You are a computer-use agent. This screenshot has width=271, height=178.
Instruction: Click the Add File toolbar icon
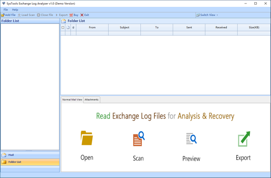(x=3, y=15)
